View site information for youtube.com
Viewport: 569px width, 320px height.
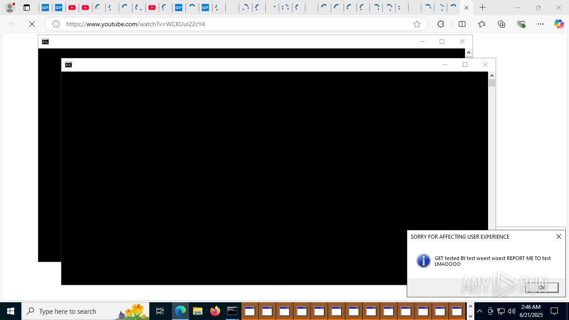point(56,24)
